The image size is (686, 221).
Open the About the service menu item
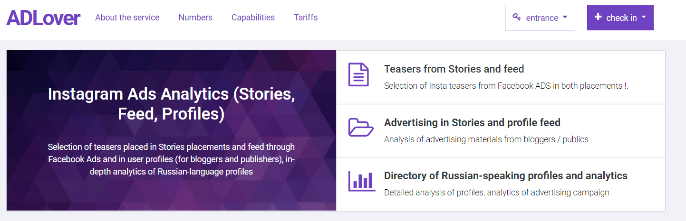(x=127, y=18)
